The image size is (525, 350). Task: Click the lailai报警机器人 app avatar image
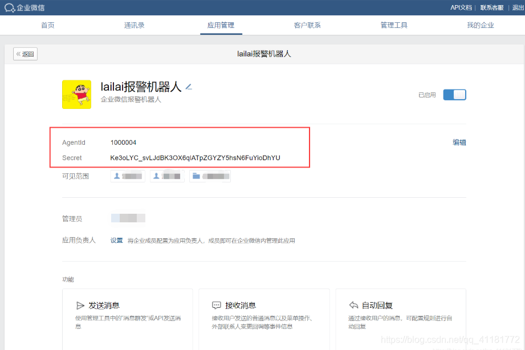click(77, 95)
